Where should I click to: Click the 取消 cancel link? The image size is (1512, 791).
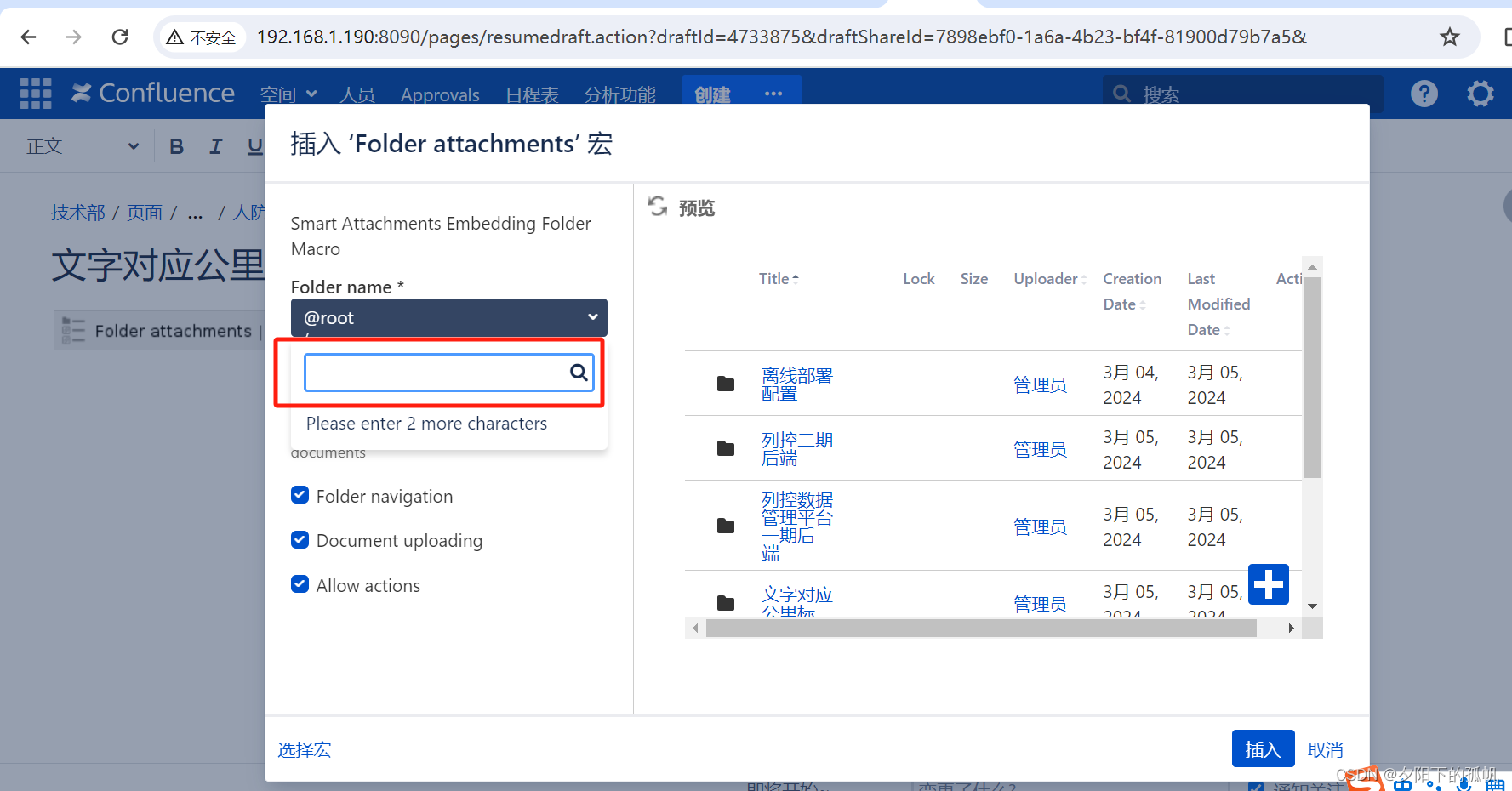click(1325, 749)
